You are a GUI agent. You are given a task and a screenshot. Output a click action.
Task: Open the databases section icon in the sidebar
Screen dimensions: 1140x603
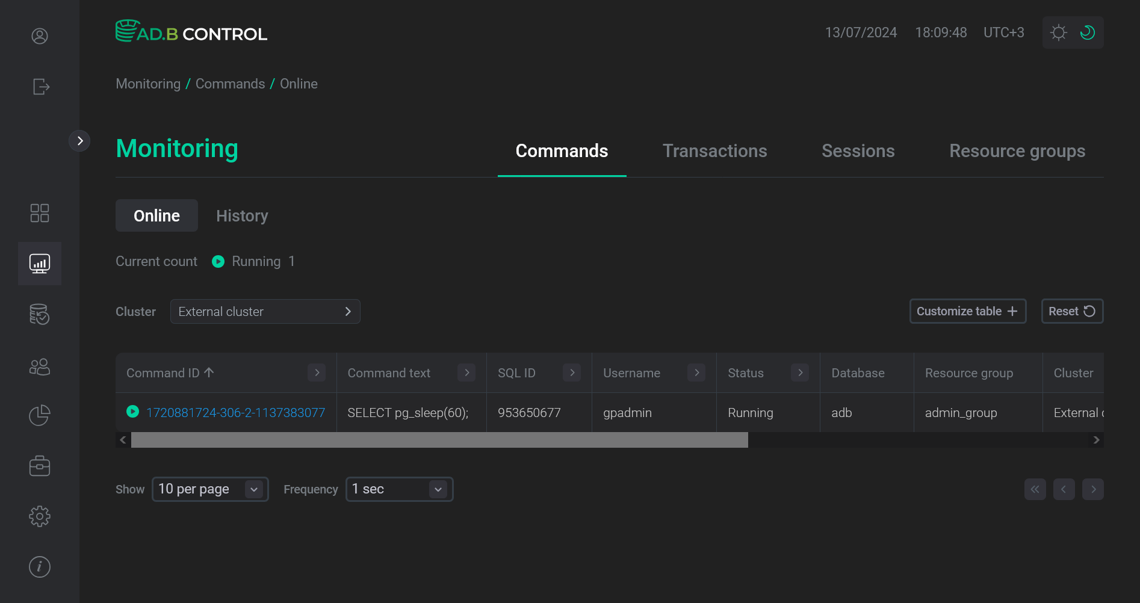coord(40,314)
